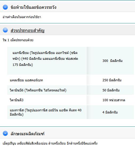Select the magnesium ingredient description cell
The height and width of the screenshot is (148, 135).
coord(47,61)
